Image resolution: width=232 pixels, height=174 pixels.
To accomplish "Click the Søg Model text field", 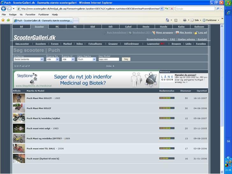I will (109, 59).
